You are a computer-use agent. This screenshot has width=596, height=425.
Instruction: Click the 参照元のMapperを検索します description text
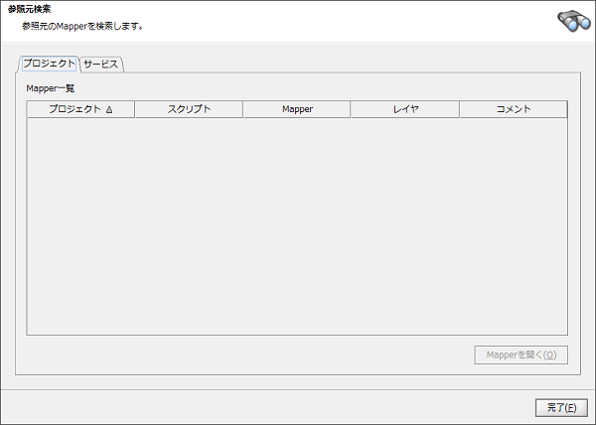(82, 26)
